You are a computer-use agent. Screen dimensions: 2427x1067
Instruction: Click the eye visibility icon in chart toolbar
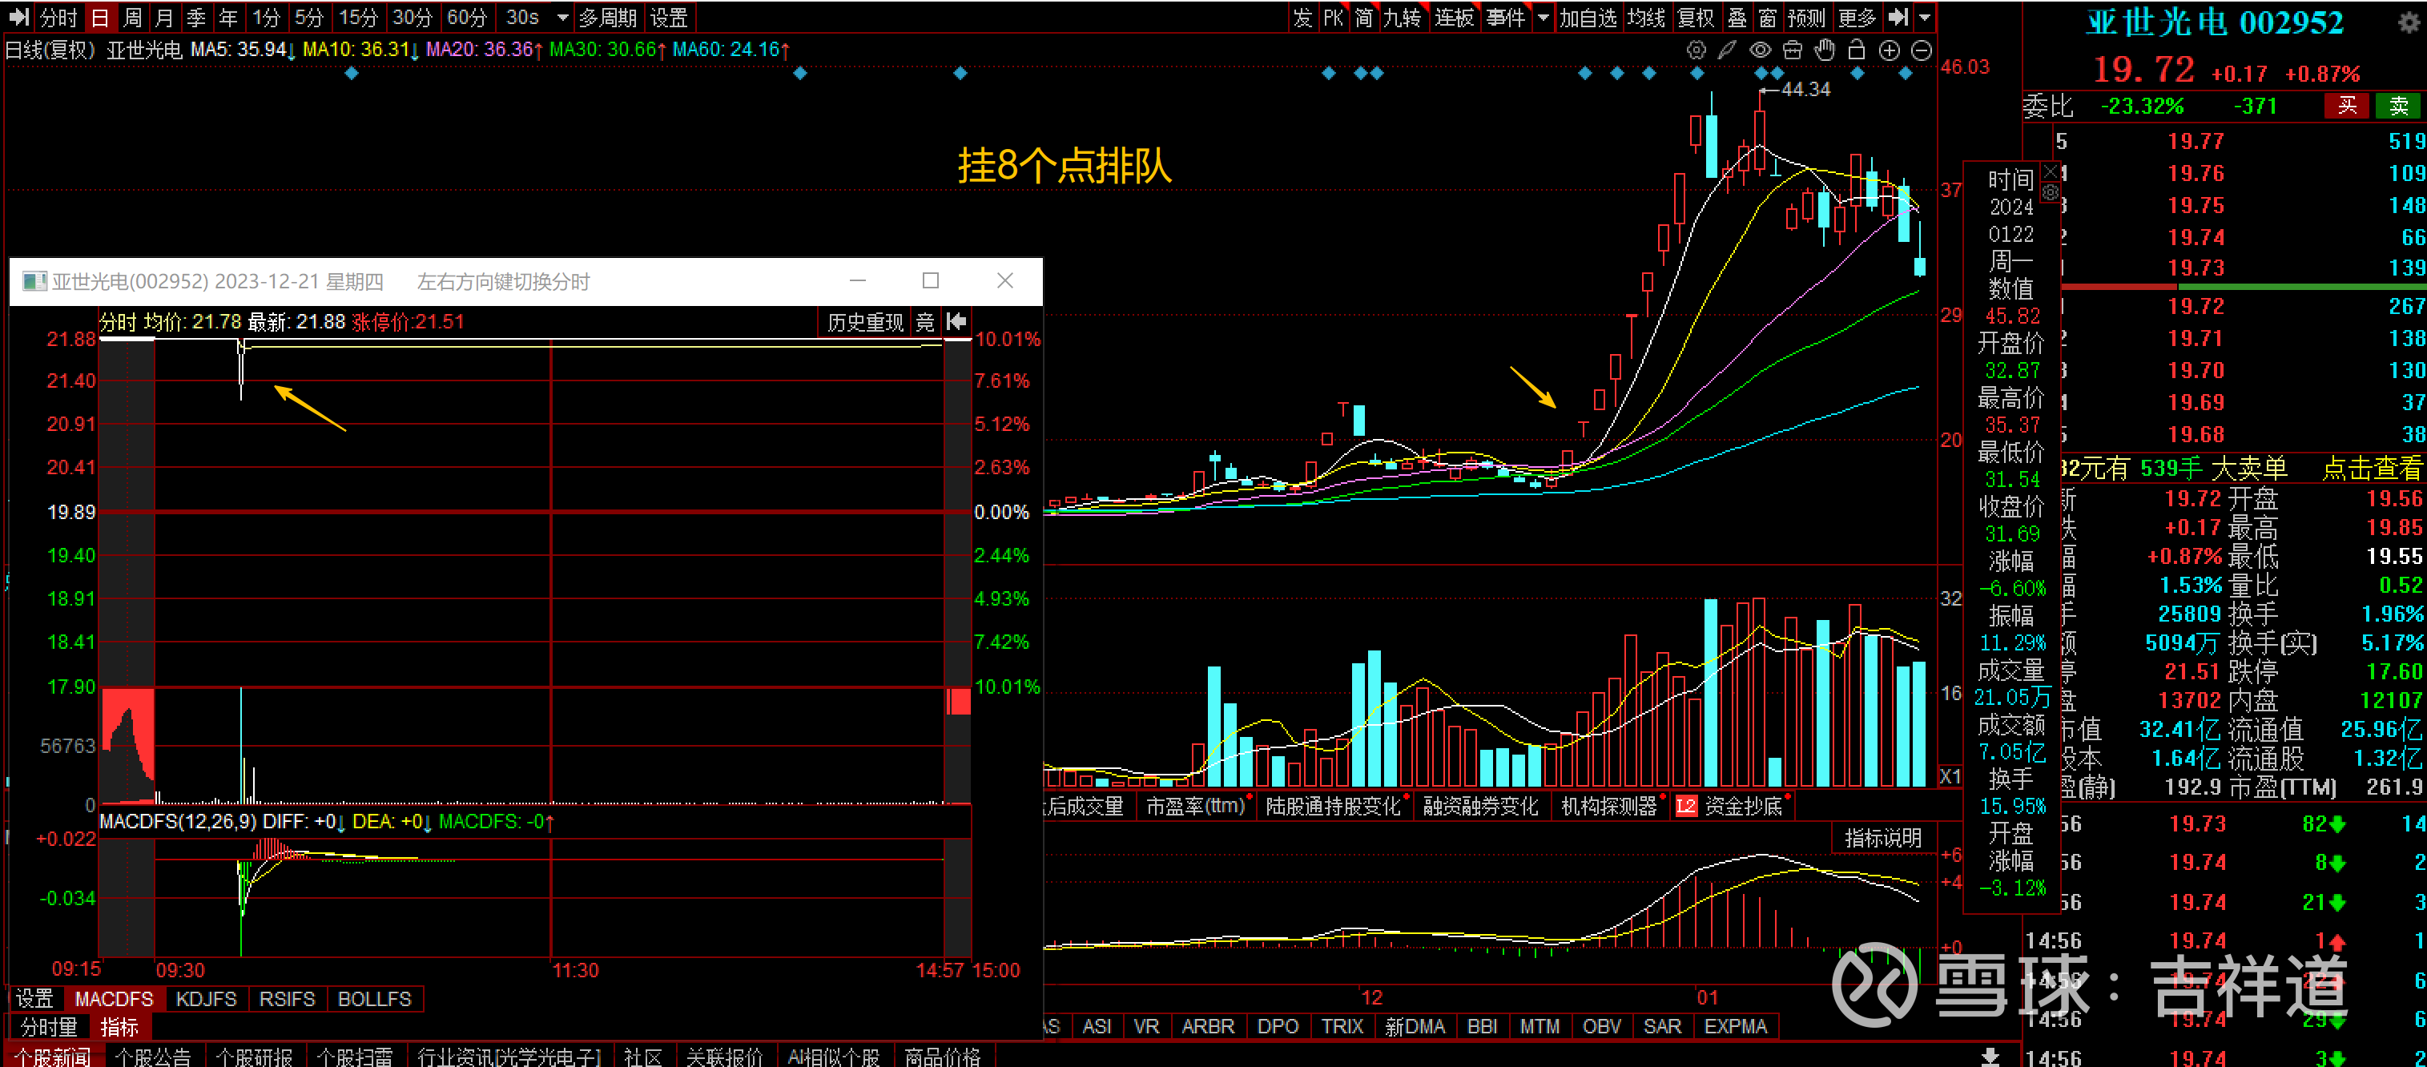[x=1759, y=50]
